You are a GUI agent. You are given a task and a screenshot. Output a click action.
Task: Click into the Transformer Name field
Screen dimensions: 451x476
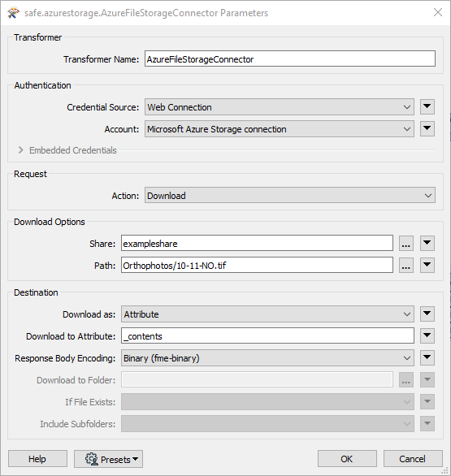coord(290,59)
